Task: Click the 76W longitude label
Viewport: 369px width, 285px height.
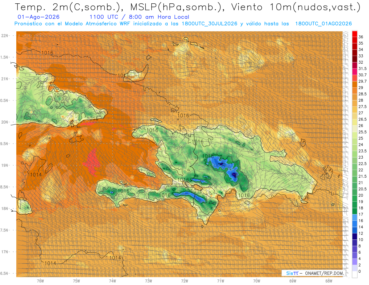Action: pos(40,281)
